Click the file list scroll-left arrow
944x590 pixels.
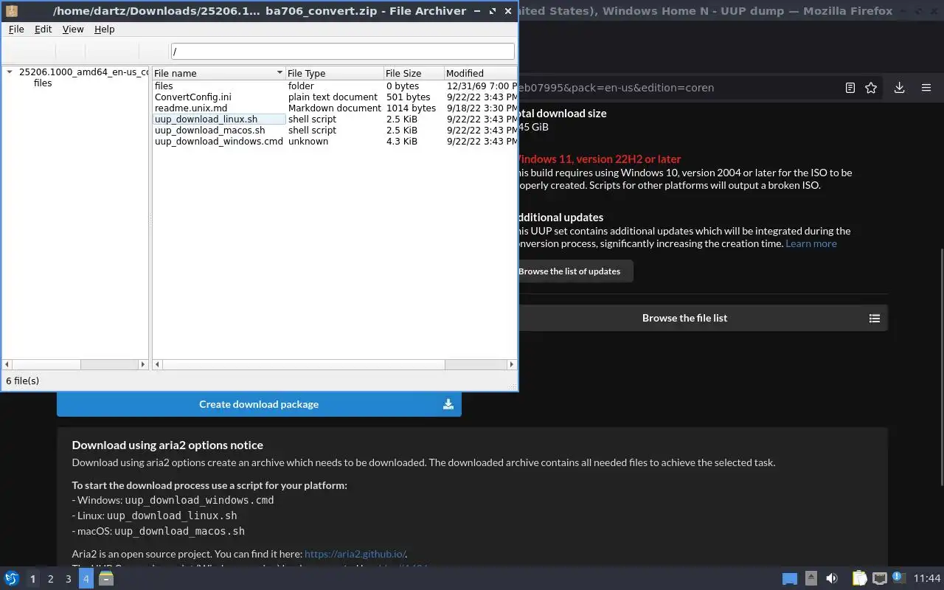coord(157,364)
